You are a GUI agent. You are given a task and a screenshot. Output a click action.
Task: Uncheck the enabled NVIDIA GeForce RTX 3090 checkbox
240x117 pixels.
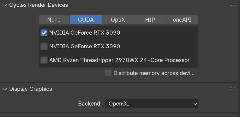44,33
